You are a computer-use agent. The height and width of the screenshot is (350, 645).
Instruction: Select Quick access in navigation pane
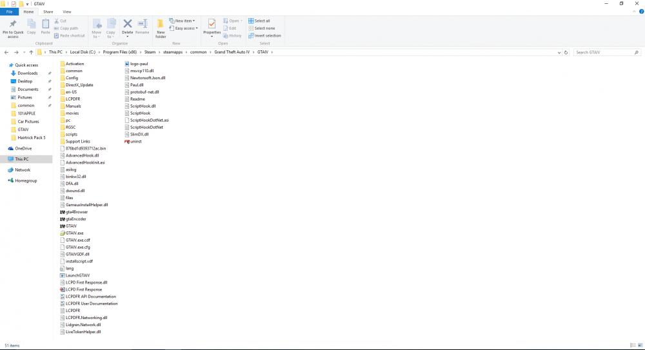(26, 65)
